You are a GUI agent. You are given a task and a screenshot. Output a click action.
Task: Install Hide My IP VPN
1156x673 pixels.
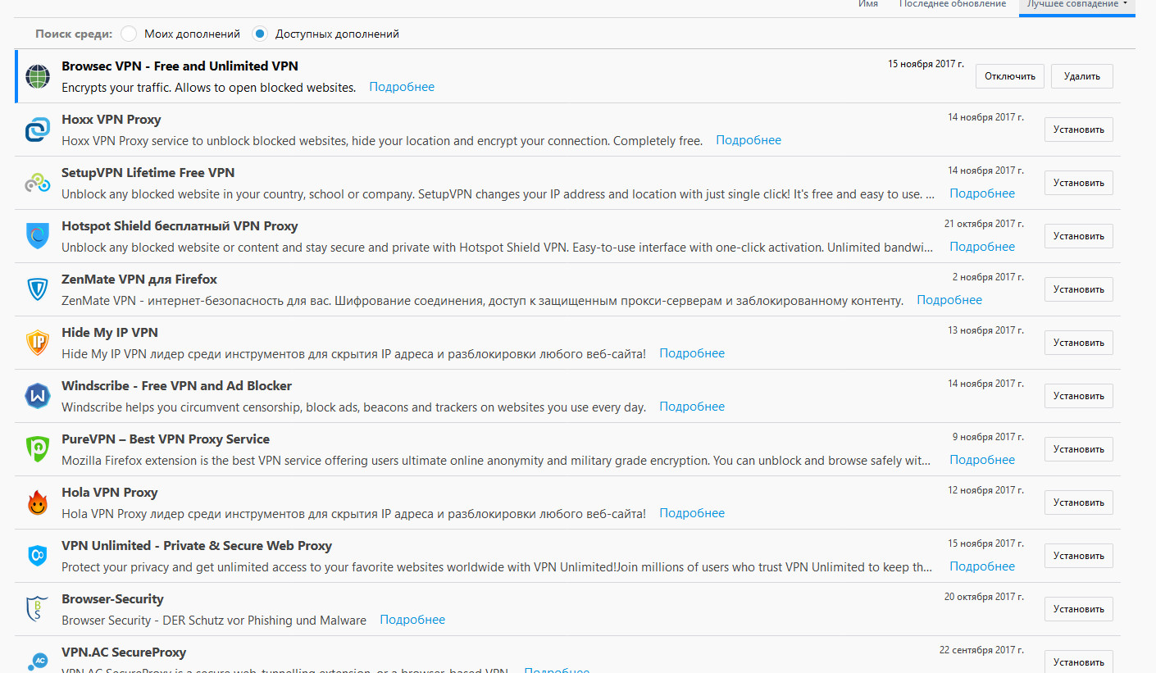(x=1079, y=343)
